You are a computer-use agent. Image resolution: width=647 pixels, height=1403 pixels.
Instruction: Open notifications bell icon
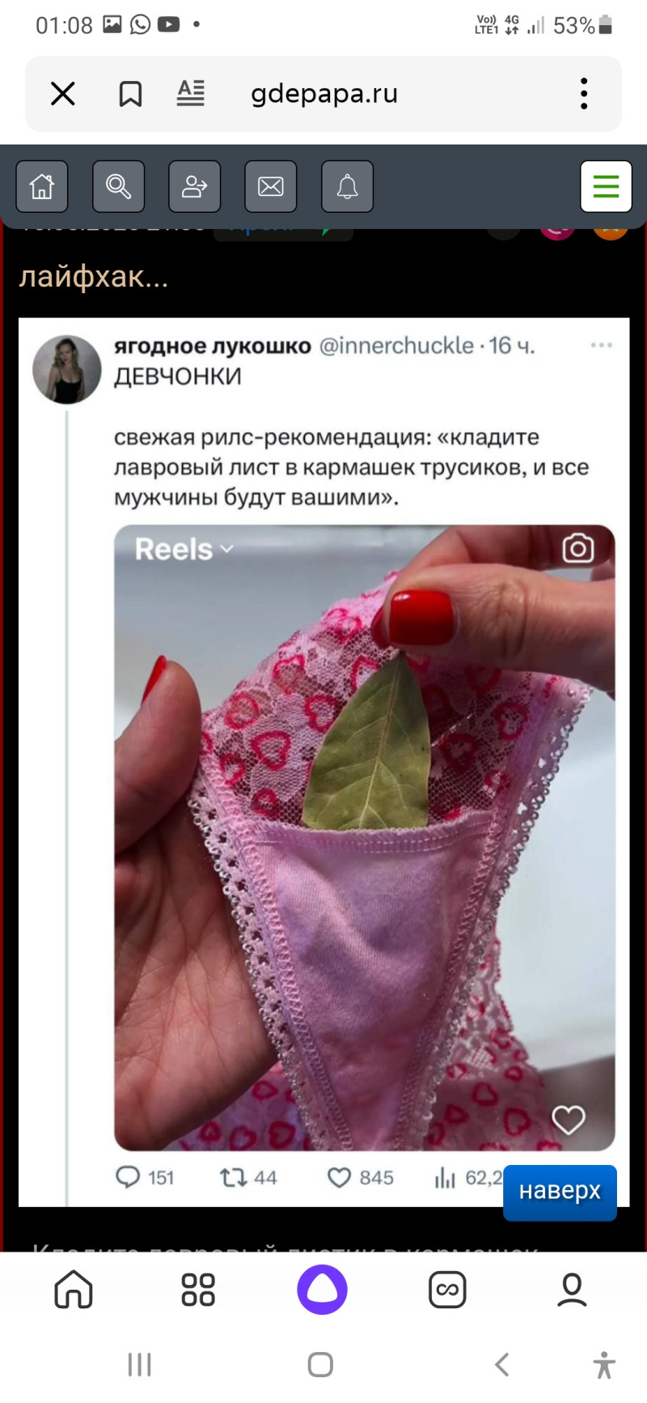pos(347,186)
